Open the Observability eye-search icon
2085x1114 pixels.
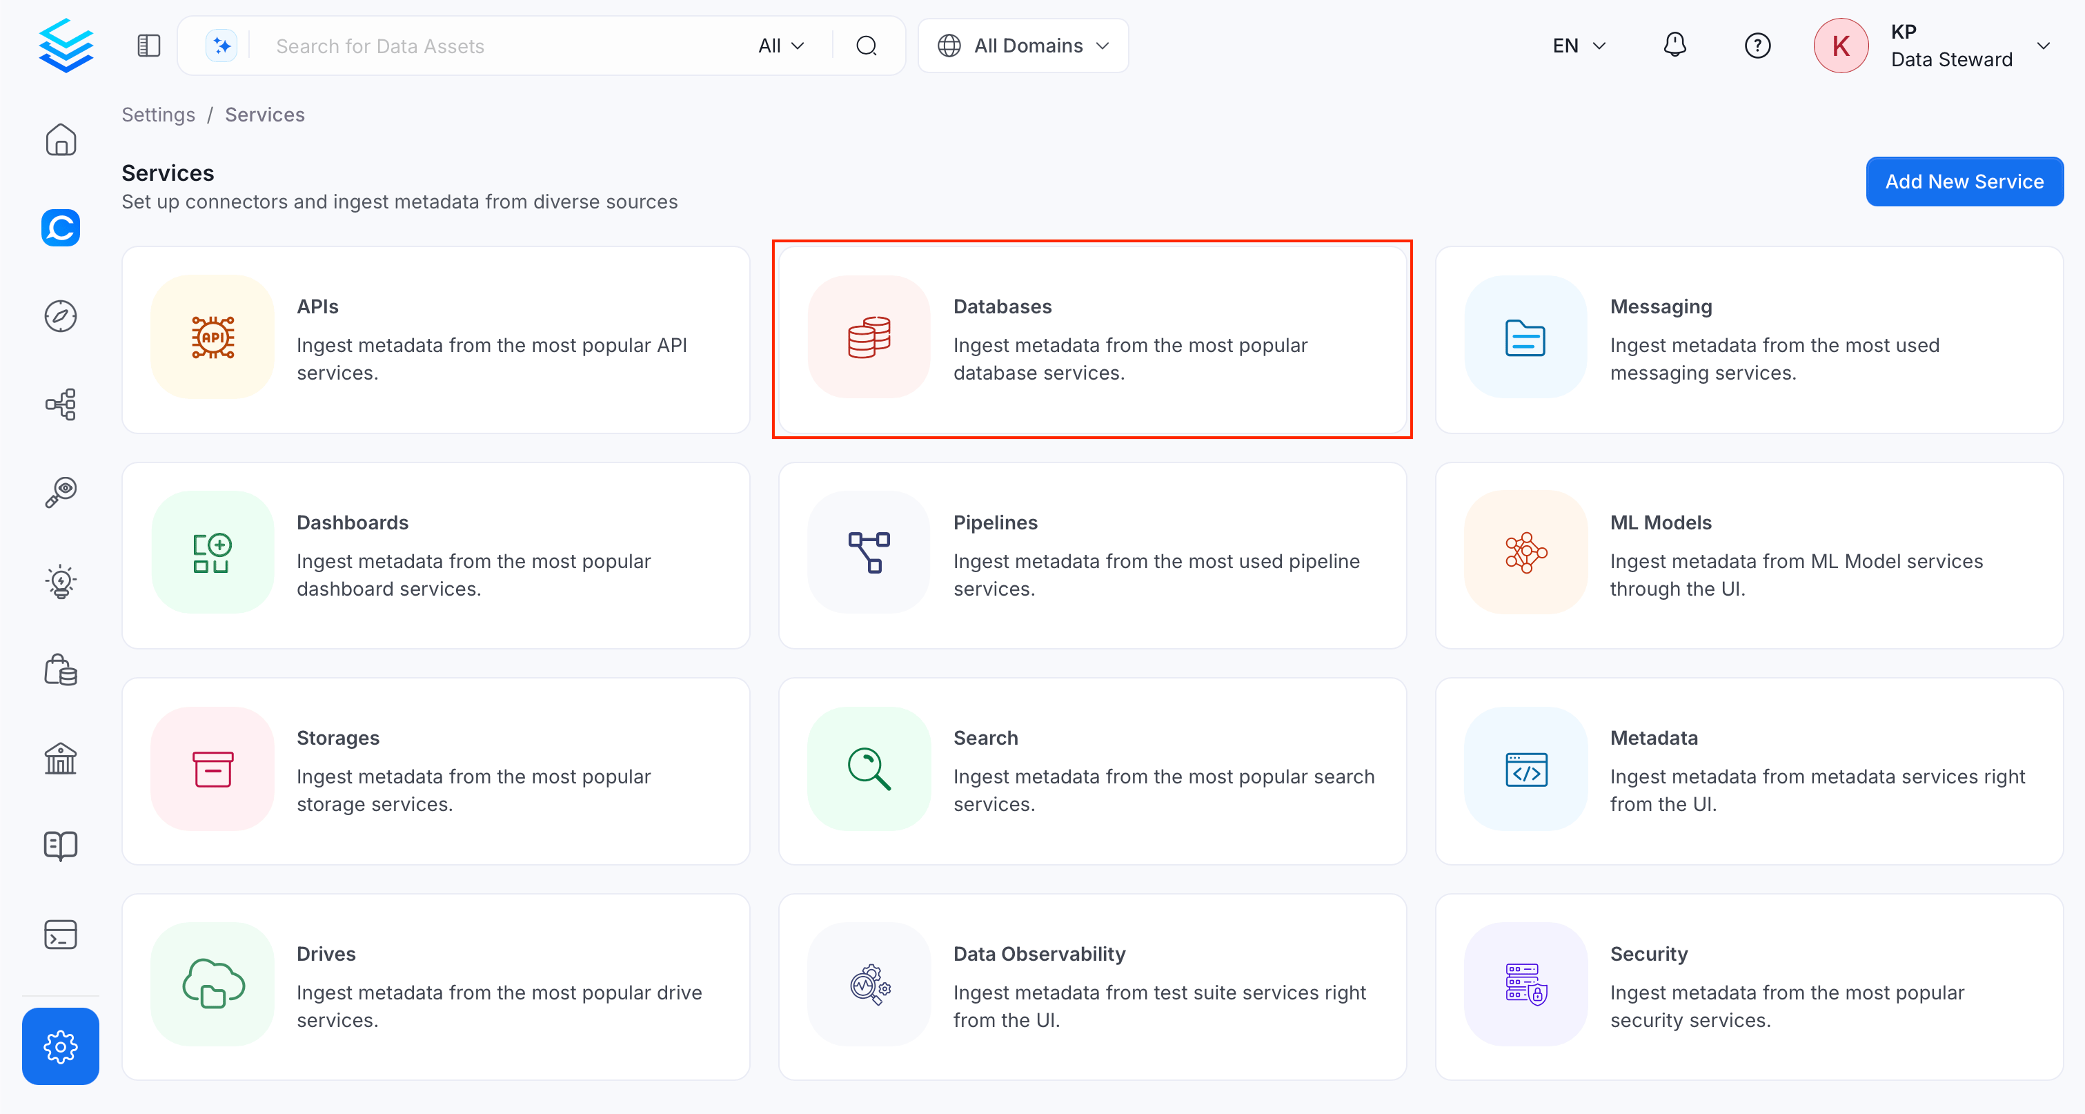tap(61, 492)
